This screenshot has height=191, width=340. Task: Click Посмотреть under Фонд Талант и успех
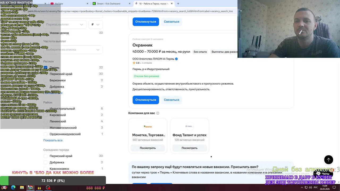point(190,148)
